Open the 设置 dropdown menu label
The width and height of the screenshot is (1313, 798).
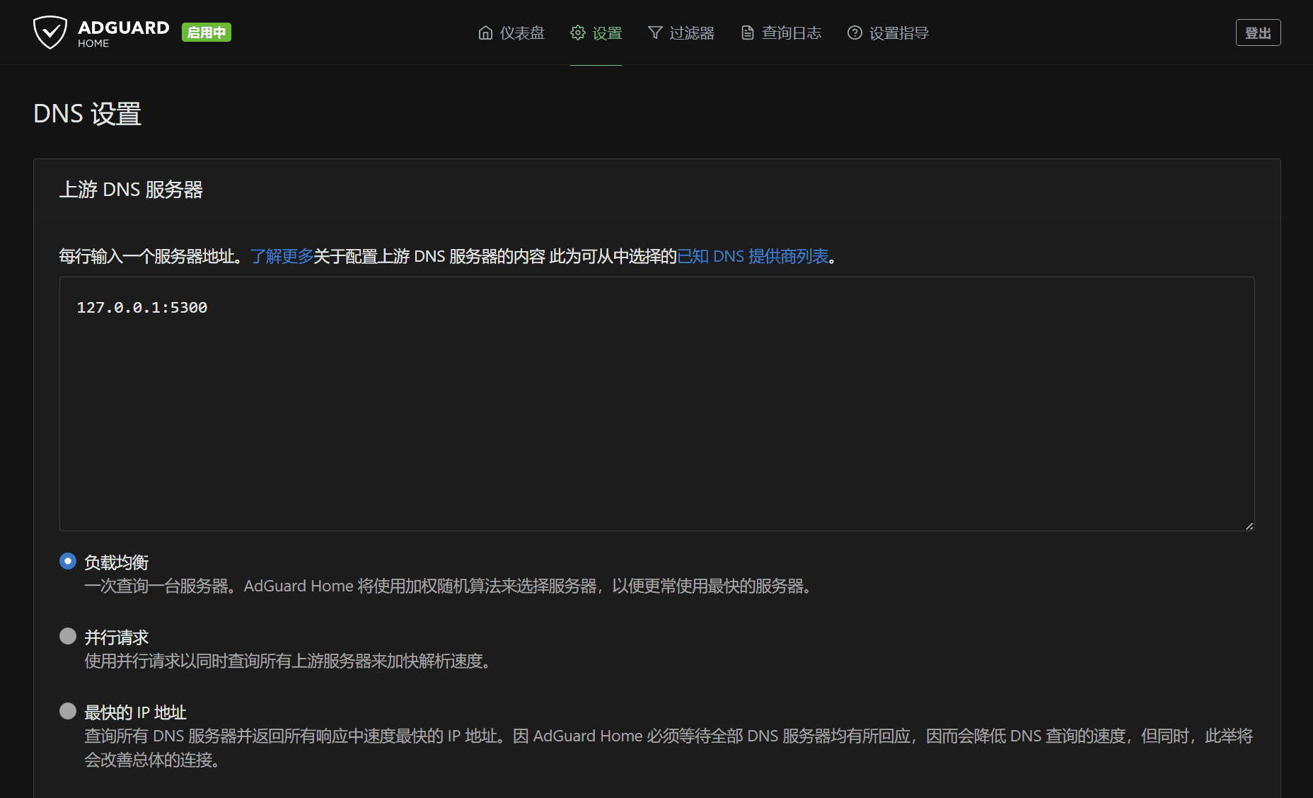coord(607,33)
